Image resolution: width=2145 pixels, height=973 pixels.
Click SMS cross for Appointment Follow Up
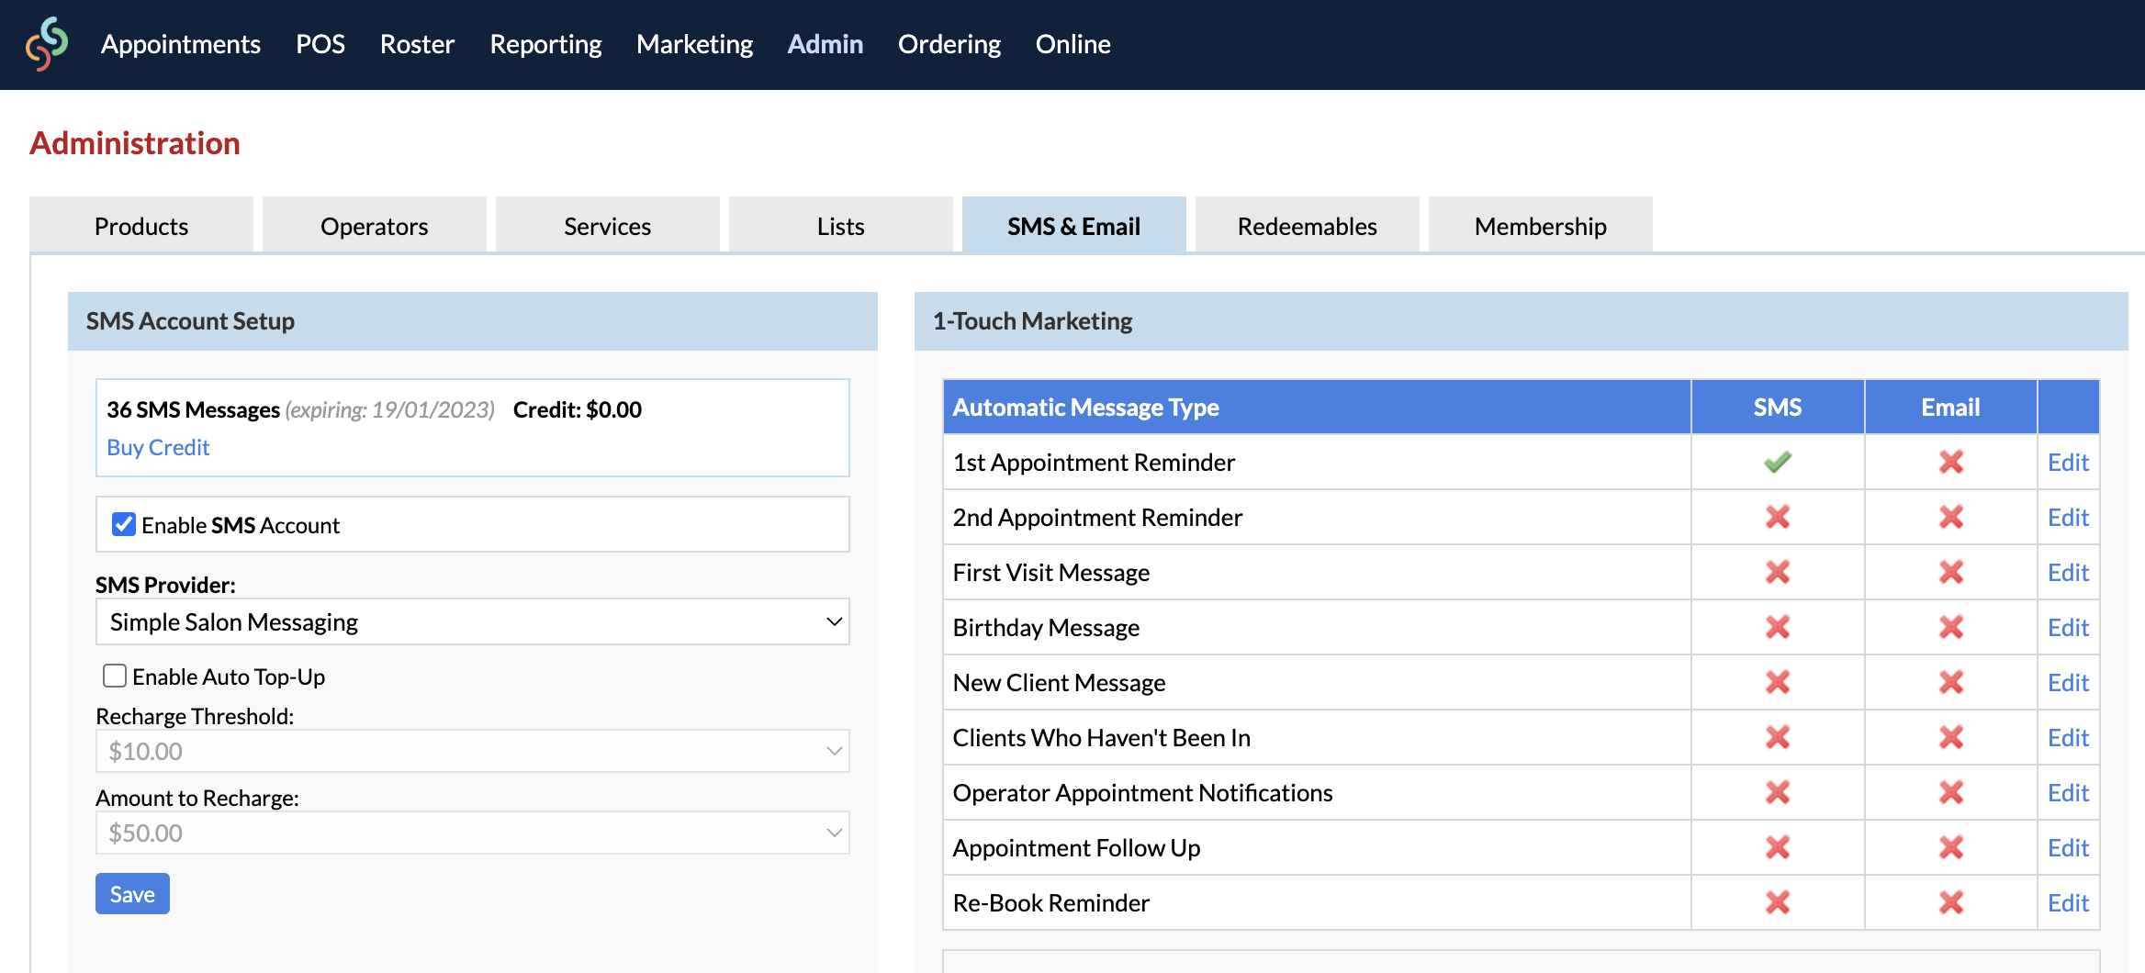(1778, 847)
